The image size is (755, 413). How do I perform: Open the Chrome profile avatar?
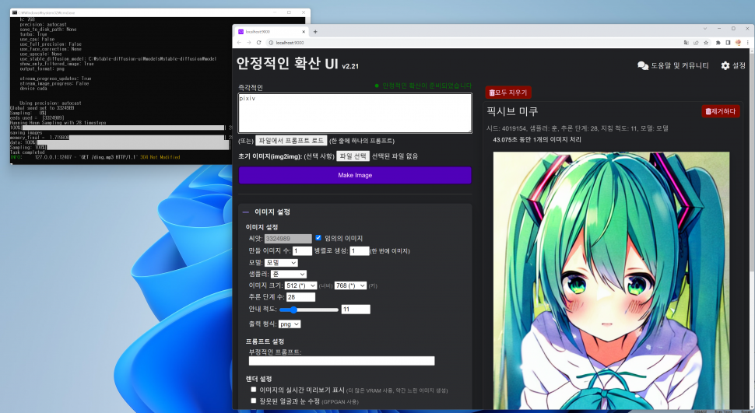pos(738,42)
